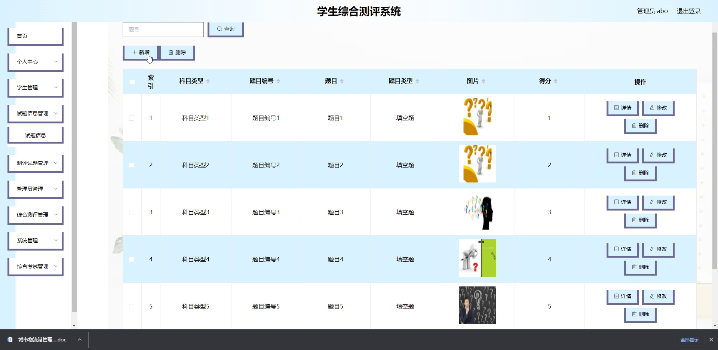Check the checkbox for row 1
Screen dimensions: 718x350
coord(132,118)
